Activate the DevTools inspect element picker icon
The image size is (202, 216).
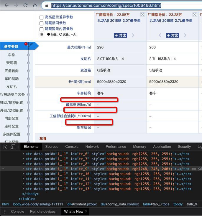coord(5,147)
